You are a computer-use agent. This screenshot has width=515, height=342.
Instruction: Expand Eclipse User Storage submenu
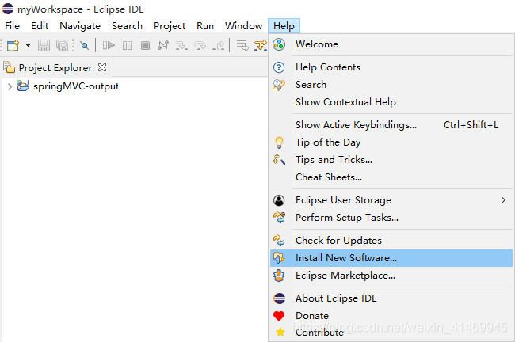point(391,200)
